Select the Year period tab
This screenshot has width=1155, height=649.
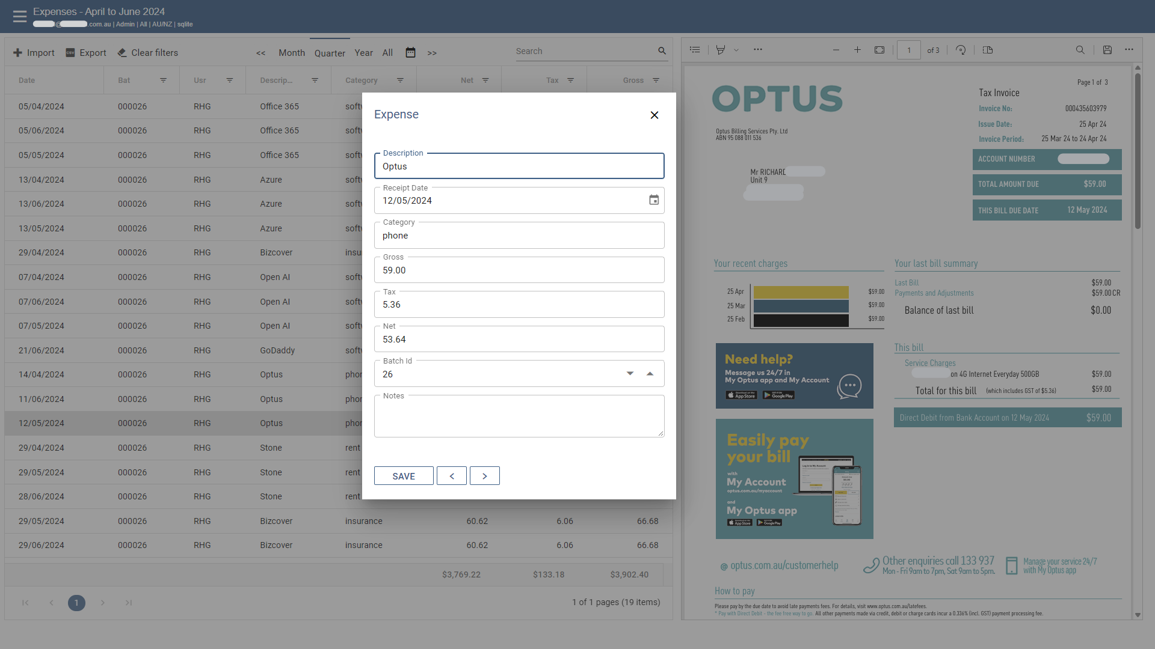click(363, 53)
